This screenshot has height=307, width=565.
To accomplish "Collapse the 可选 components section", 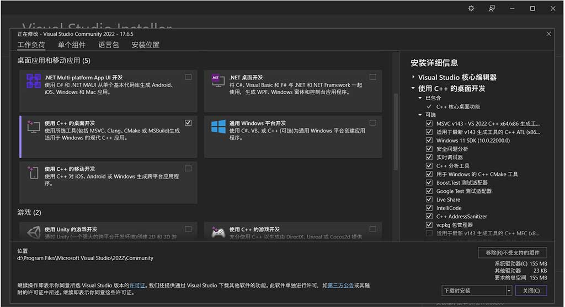I will pos(420,115).
